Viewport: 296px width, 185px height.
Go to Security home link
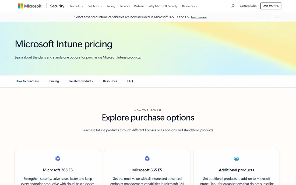[57, 6]
